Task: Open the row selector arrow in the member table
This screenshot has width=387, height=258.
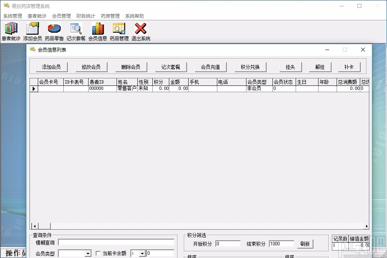Action: pyautogui.click(x=33, y=89)
